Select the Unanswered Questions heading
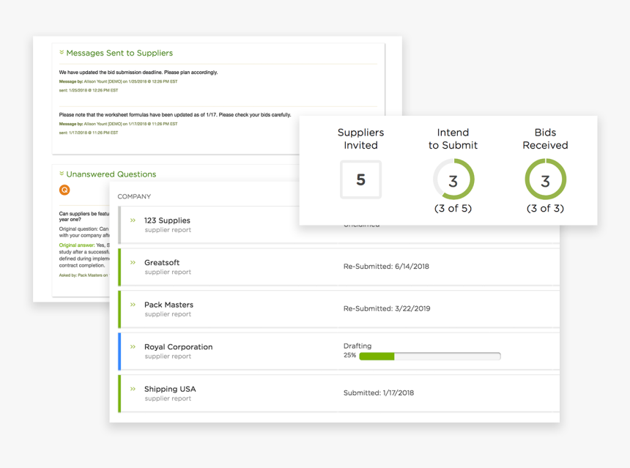630x468 pixels. (111, 174)
